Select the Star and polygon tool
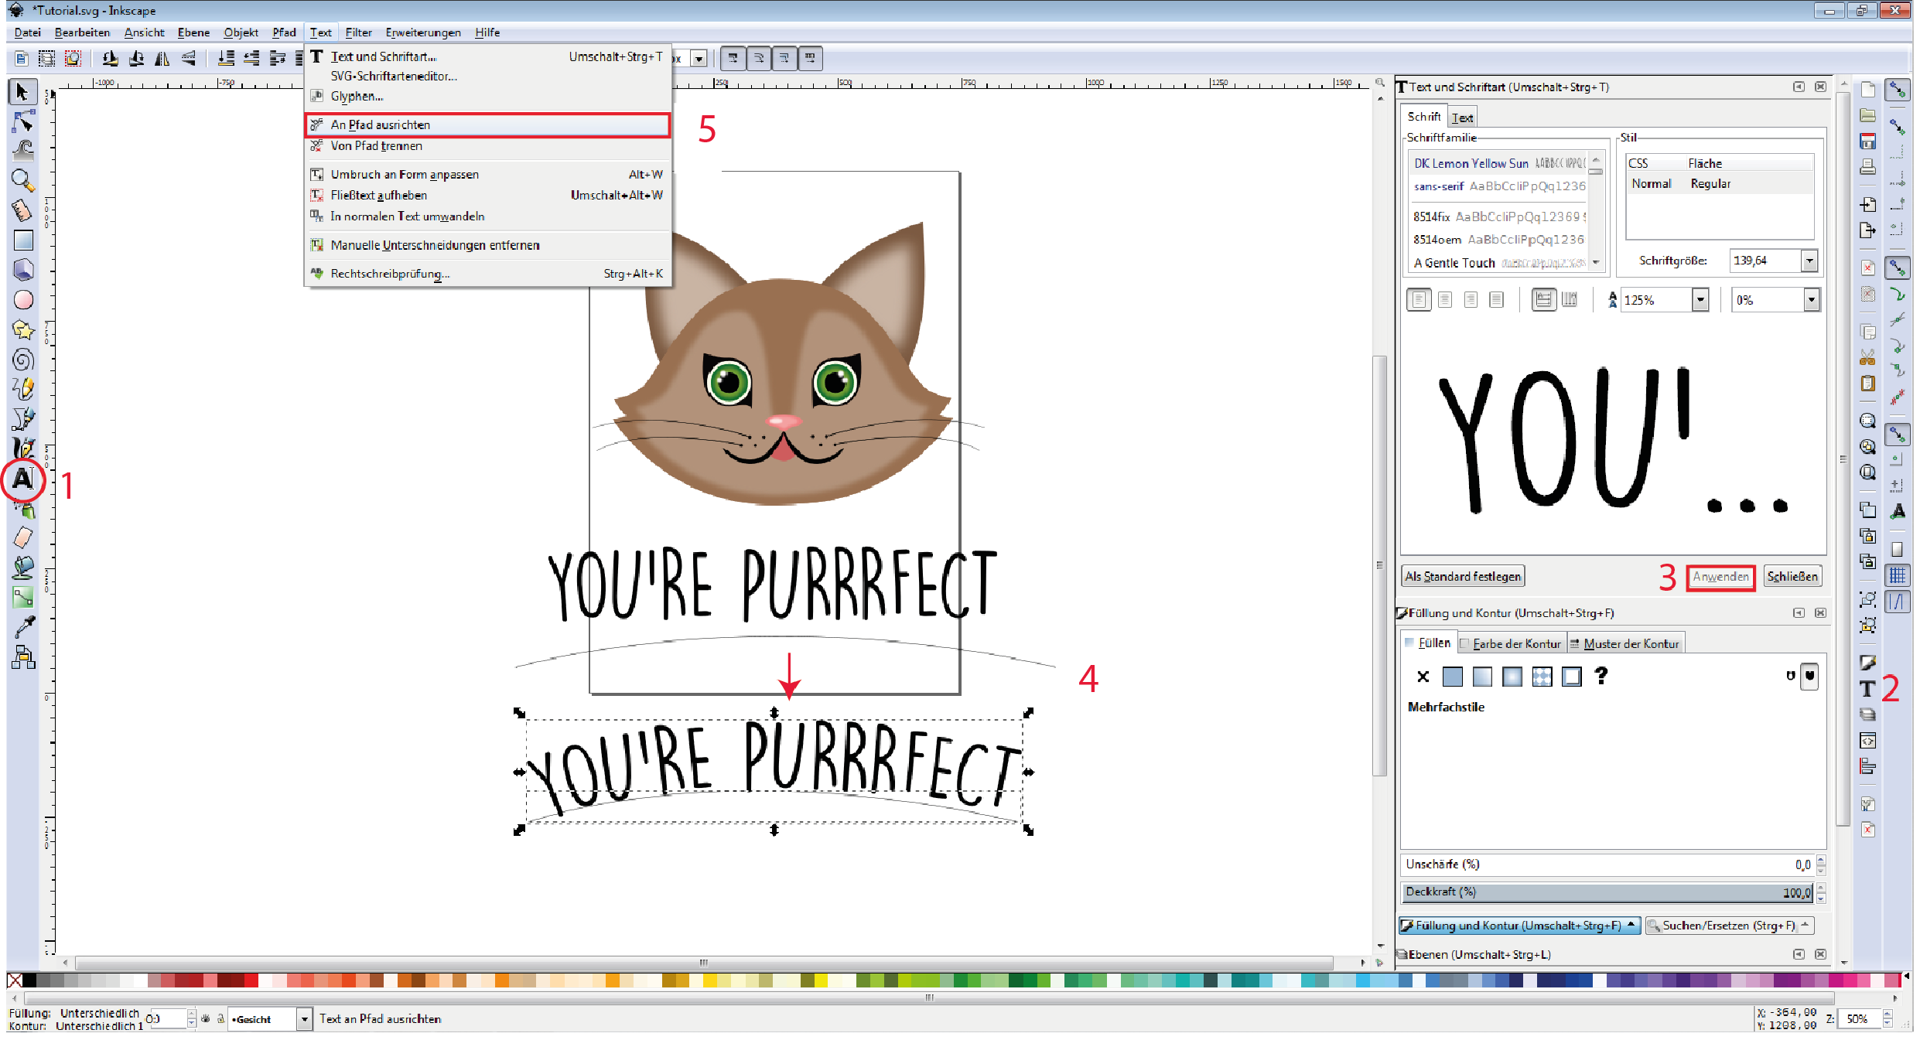Screen dimensions: 1920x1040 23,330
